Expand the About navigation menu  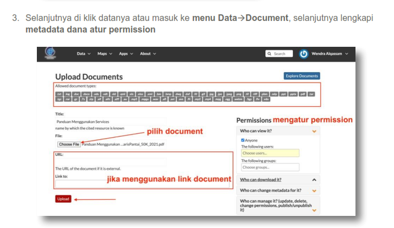(147, 54)
